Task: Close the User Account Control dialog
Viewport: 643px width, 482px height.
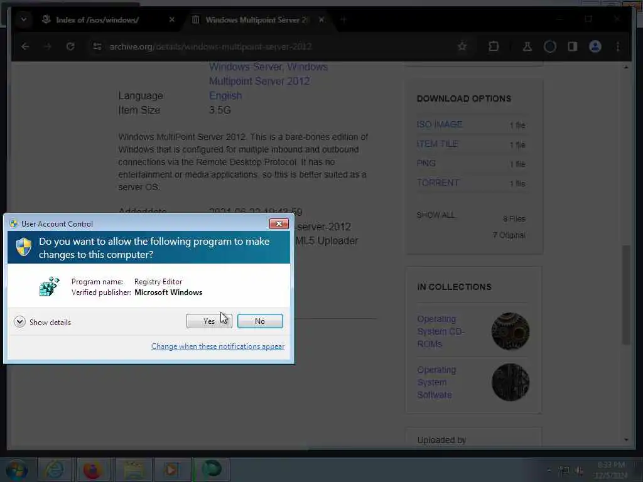Action: pyautogui.click(x=279, y=224)
